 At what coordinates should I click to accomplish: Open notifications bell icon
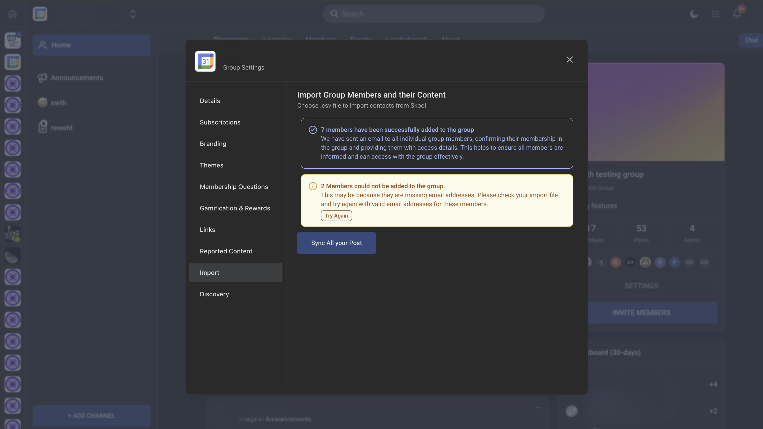pyautogui.click(x=737, y=14)
